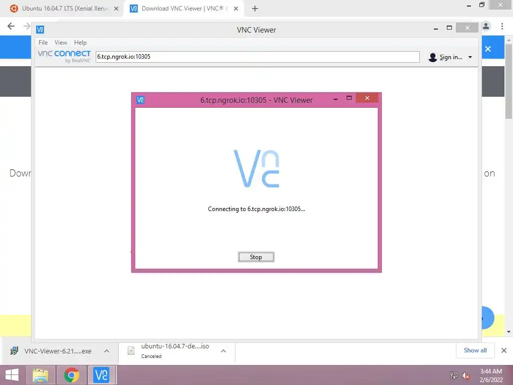The image size is (513, 385).
Task: Open the File menu in VNC Viewer
Action: (43, 43)
